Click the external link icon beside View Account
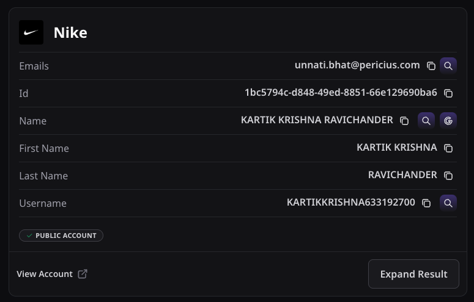474x302 pixels. 83,274
